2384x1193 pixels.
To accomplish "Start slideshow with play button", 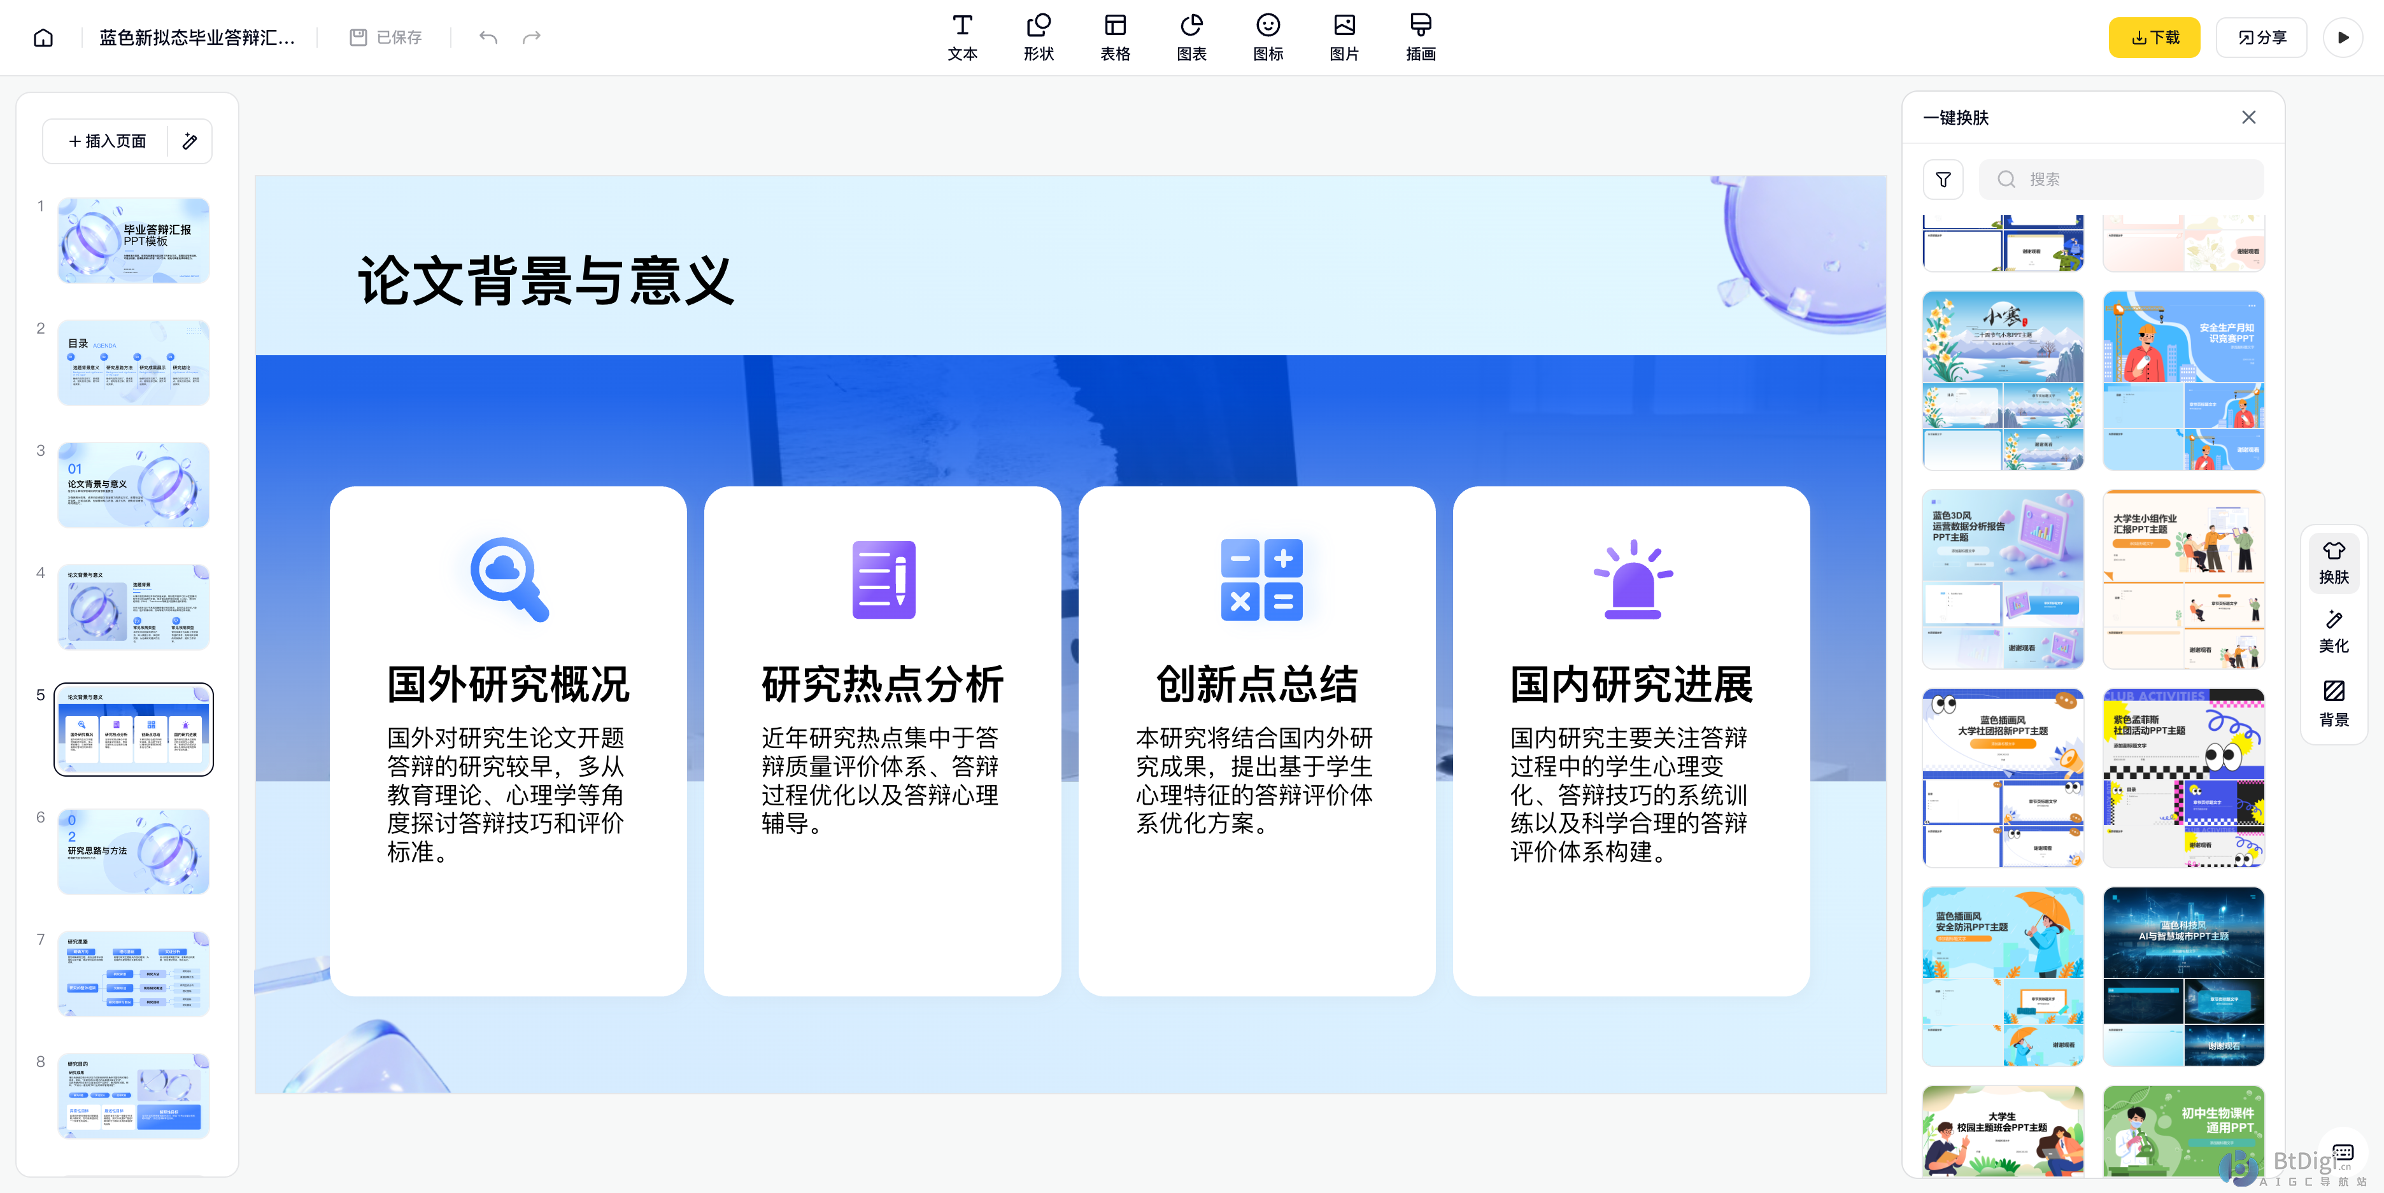I will [x=2343, y=37].
